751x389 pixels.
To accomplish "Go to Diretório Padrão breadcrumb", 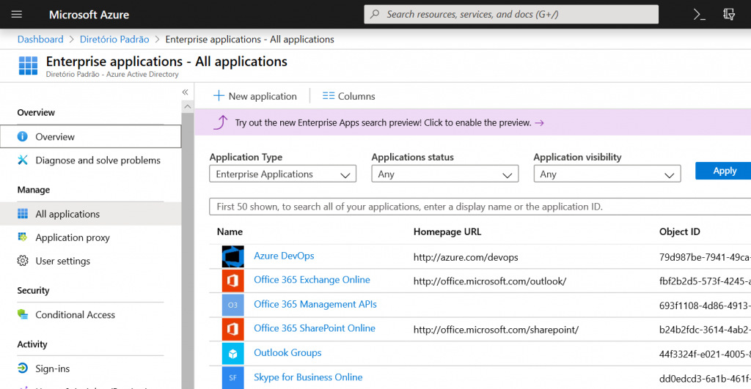I will point(114,40).
